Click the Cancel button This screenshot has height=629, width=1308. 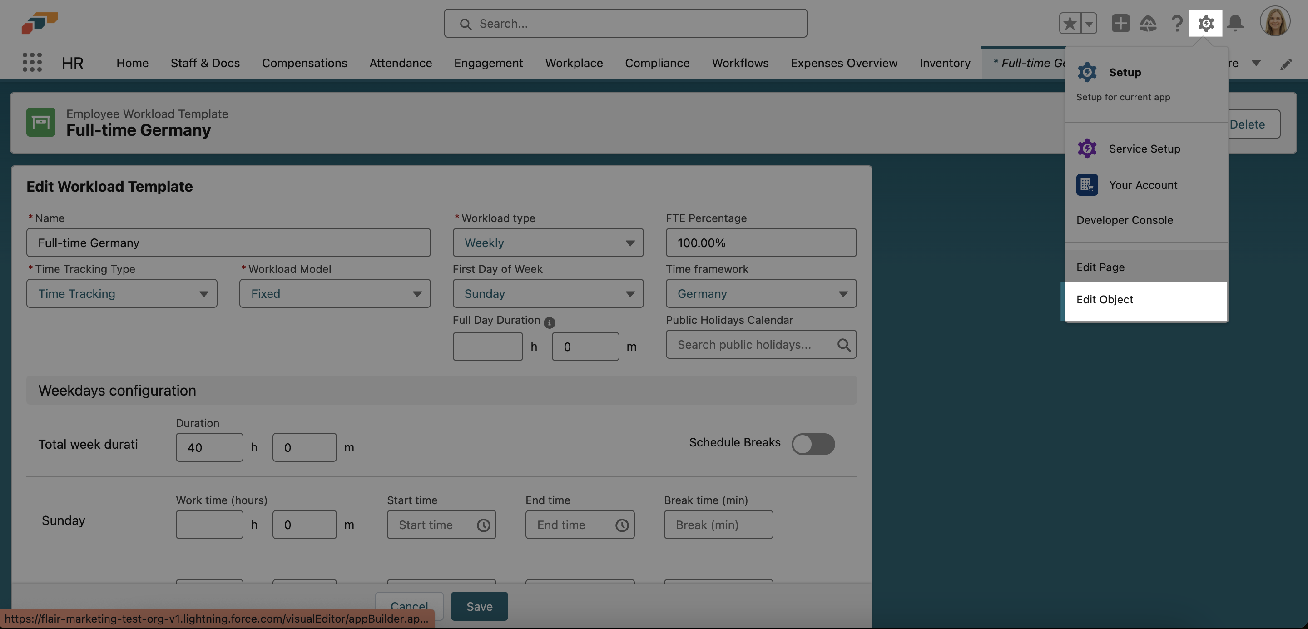click(x=409, y=606)
